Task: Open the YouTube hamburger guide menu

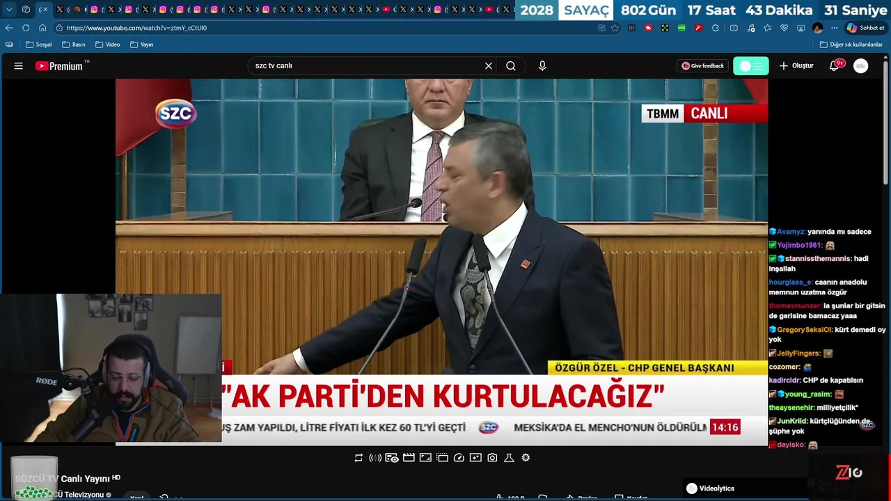Action: (19, 66)
